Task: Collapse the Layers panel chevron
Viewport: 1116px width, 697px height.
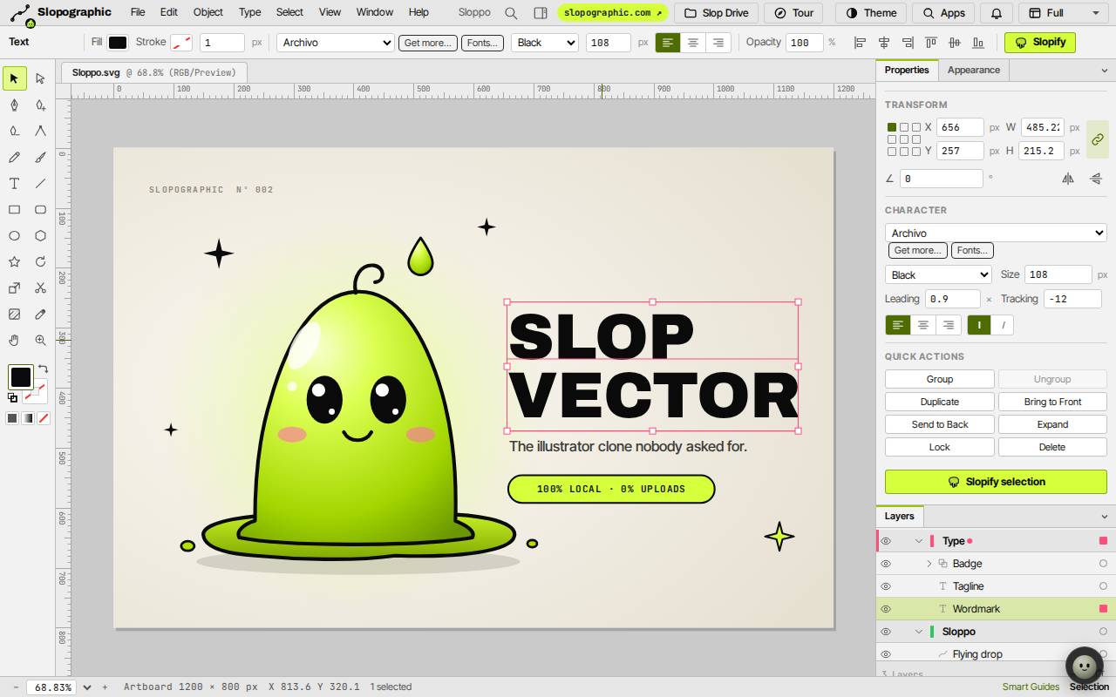Action: coord(1104,517)
